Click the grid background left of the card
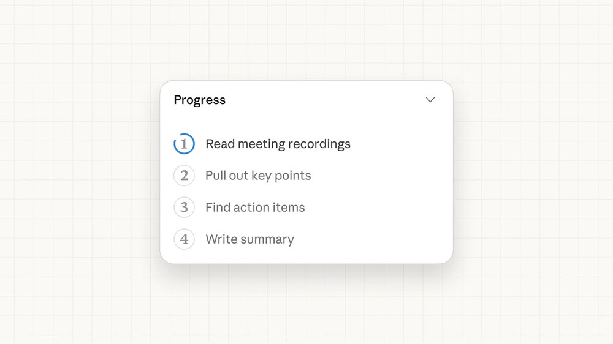Image resolution: width=613 pixels, height=344 pixels. tap(80, 171)
